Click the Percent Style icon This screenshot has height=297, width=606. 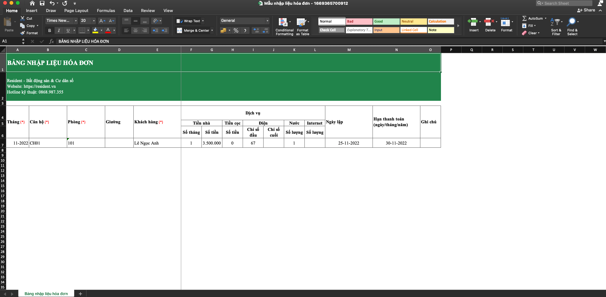pos(236,30)
